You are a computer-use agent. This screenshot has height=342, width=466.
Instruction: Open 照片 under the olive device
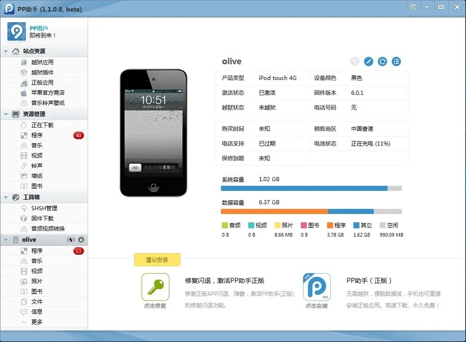pyautogui.click(x=44, y=281)
